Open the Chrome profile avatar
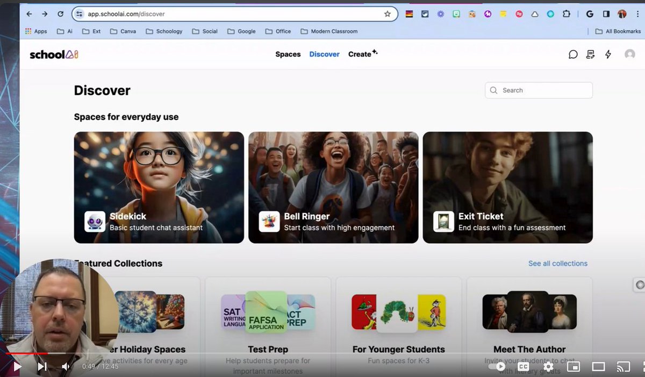 (x=622, y=14)
